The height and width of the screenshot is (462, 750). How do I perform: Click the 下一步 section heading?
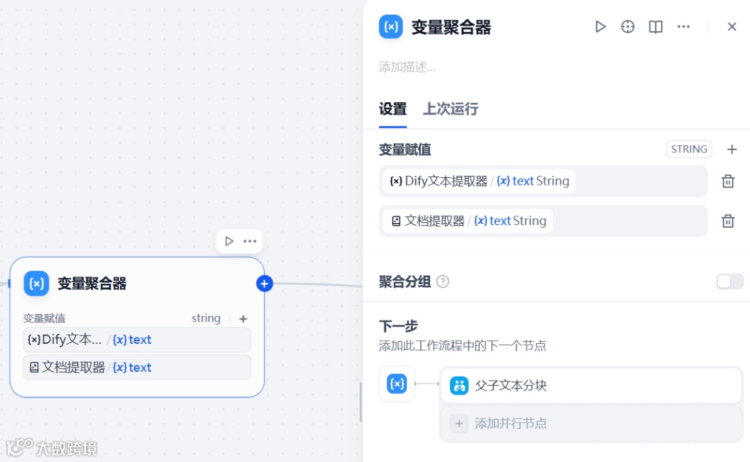[398, 327]
